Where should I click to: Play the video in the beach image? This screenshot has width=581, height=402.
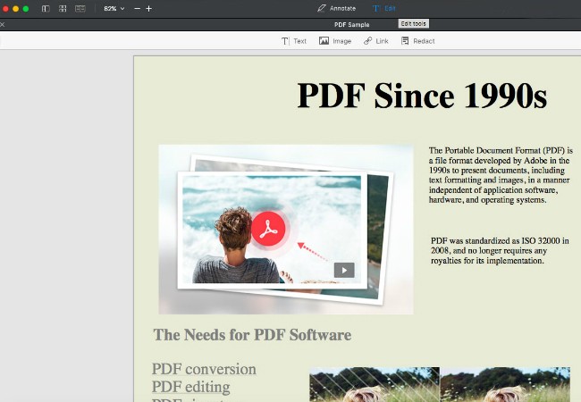coord(344,270)
